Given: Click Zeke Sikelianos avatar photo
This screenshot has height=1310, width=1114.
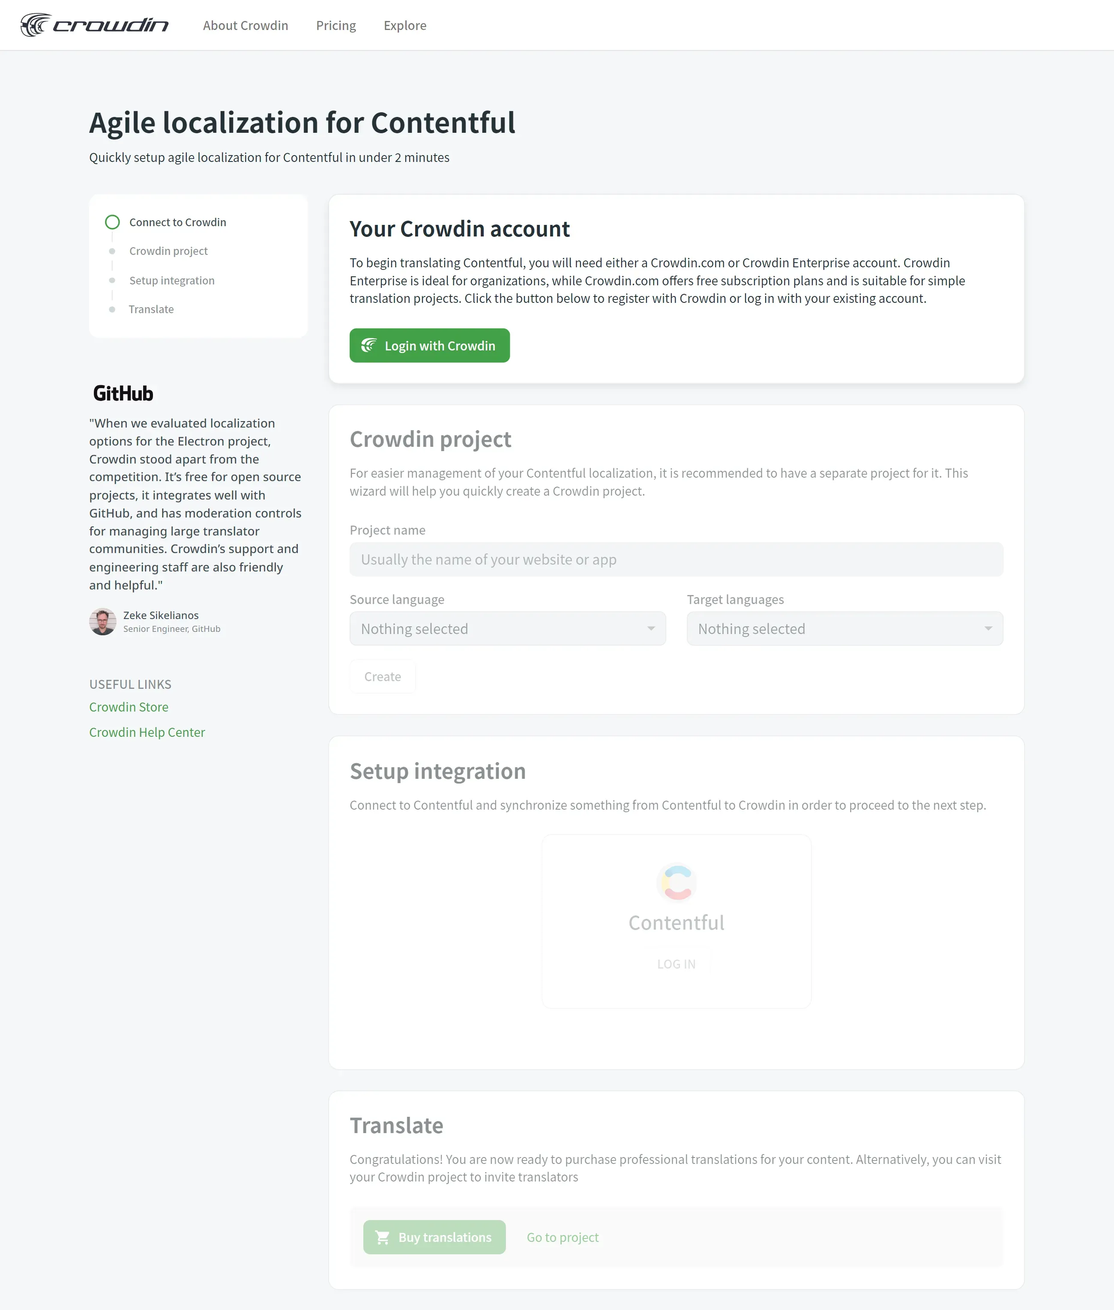Looking at the screenshot, I should click(102, 622).
